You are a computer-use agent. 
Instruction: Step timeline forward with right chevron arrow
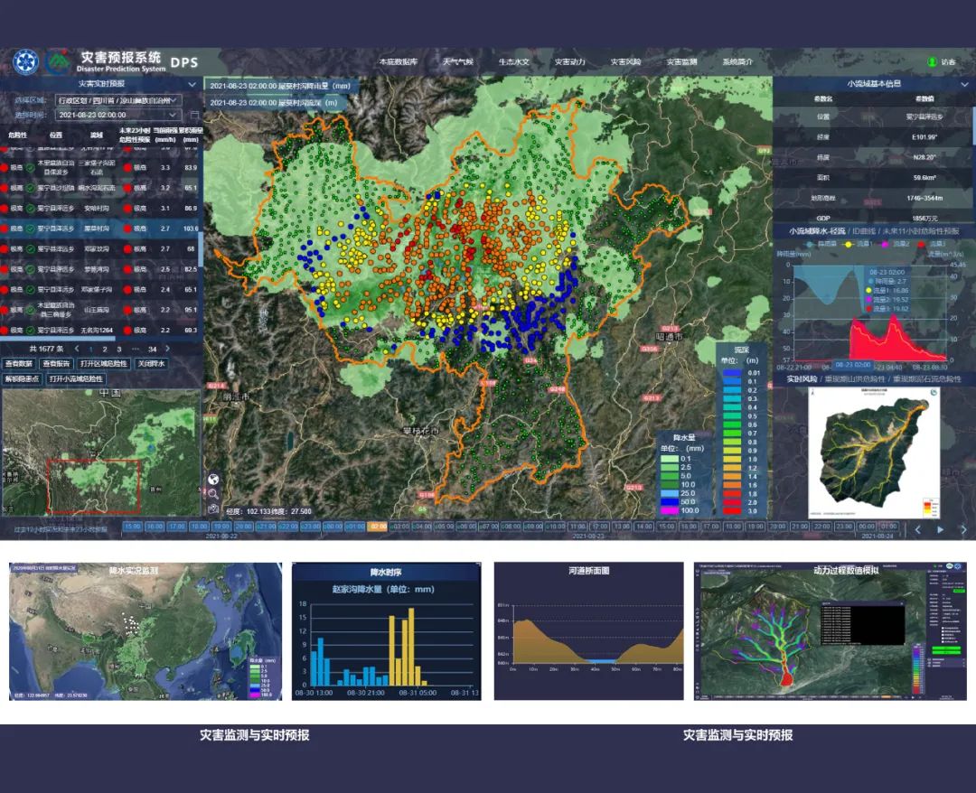[x=963, y=530]
